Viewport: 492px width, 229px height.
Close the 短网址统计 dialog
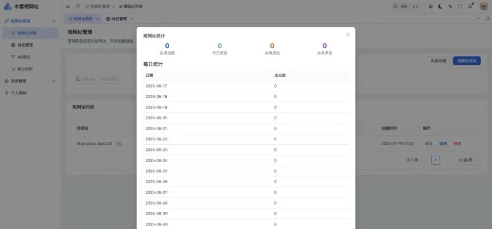pyautogui.click(x=347, y=34)
